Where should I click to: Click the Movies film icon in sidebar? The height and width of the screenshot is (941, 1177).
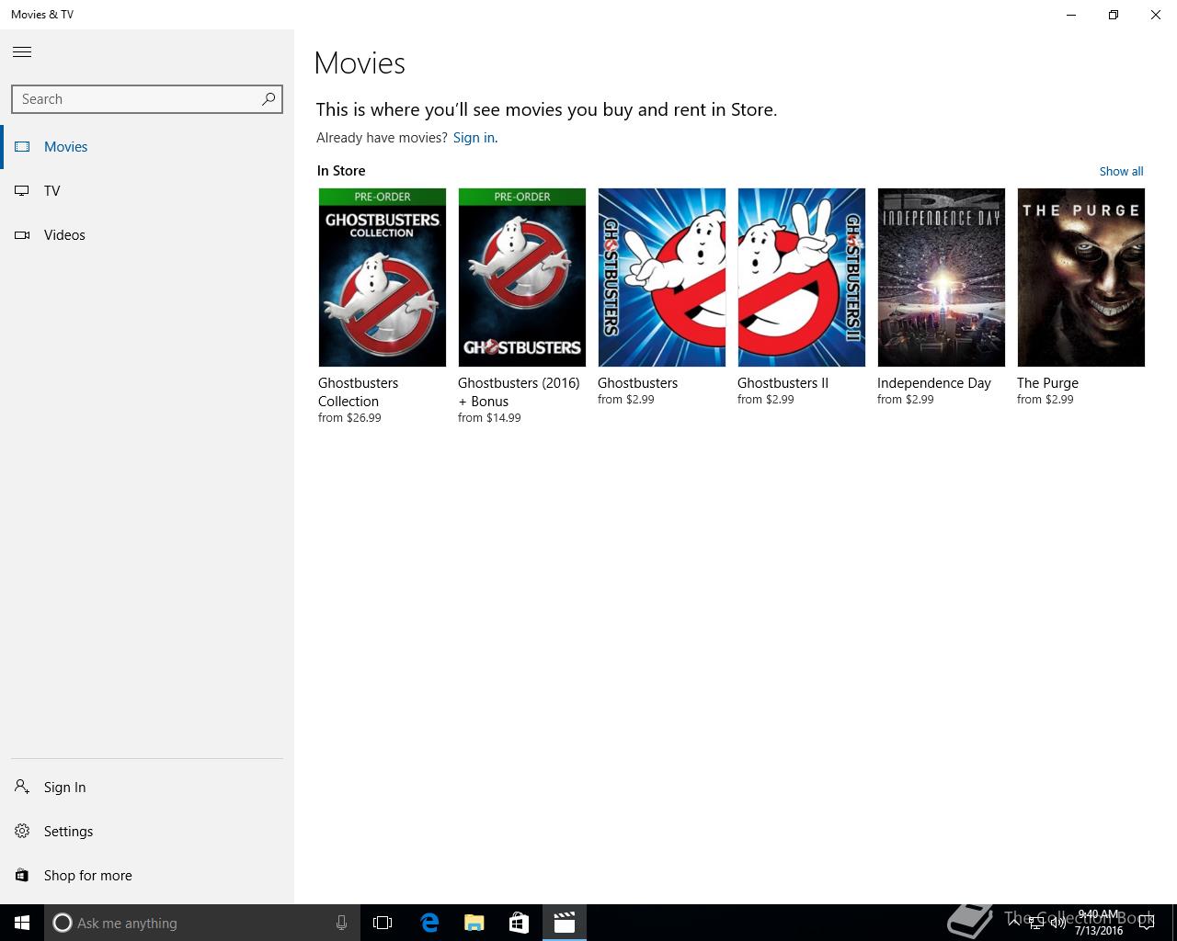pos(22,146)
